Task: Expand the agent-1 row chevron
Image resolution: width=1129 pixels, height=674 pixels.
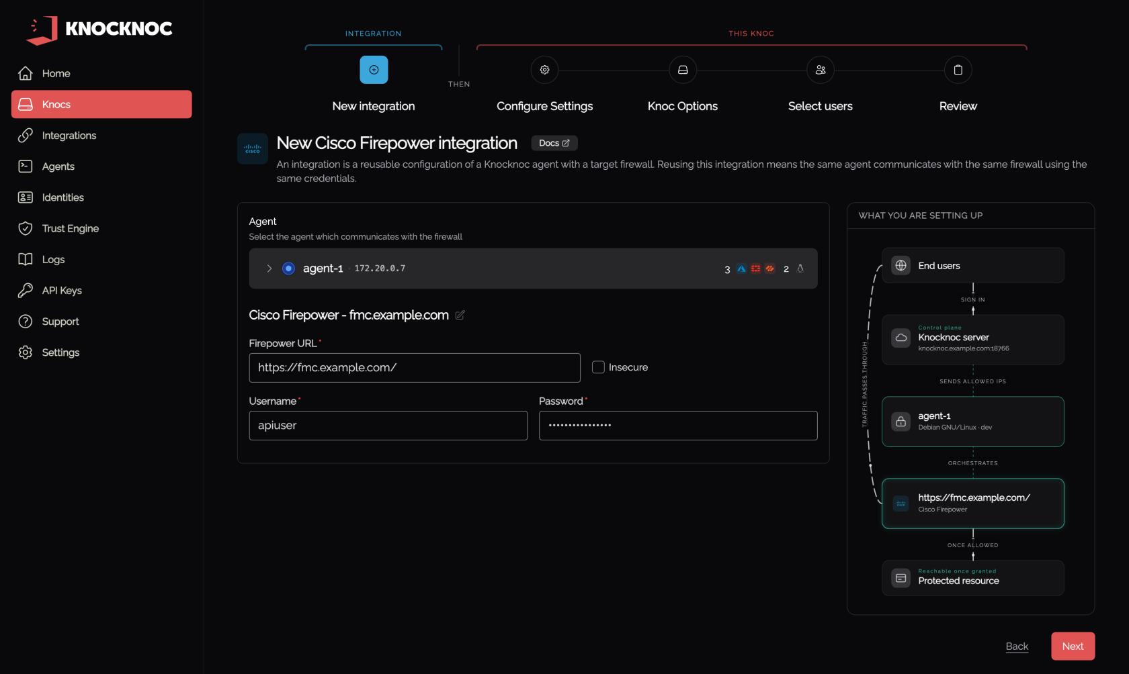Action: point(269,269)
